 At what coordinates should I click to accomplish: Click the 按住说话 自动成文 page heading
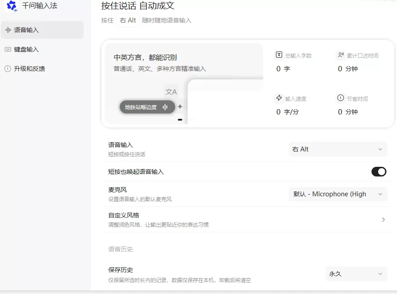(x=138, y=6)
